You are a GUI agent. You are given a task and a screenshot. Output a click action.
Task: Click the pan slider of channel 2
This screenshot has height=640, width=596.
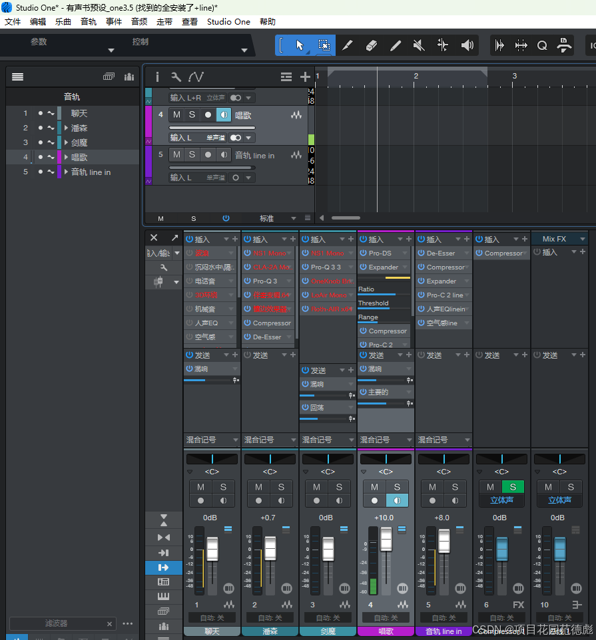click(x=270, y=459)
